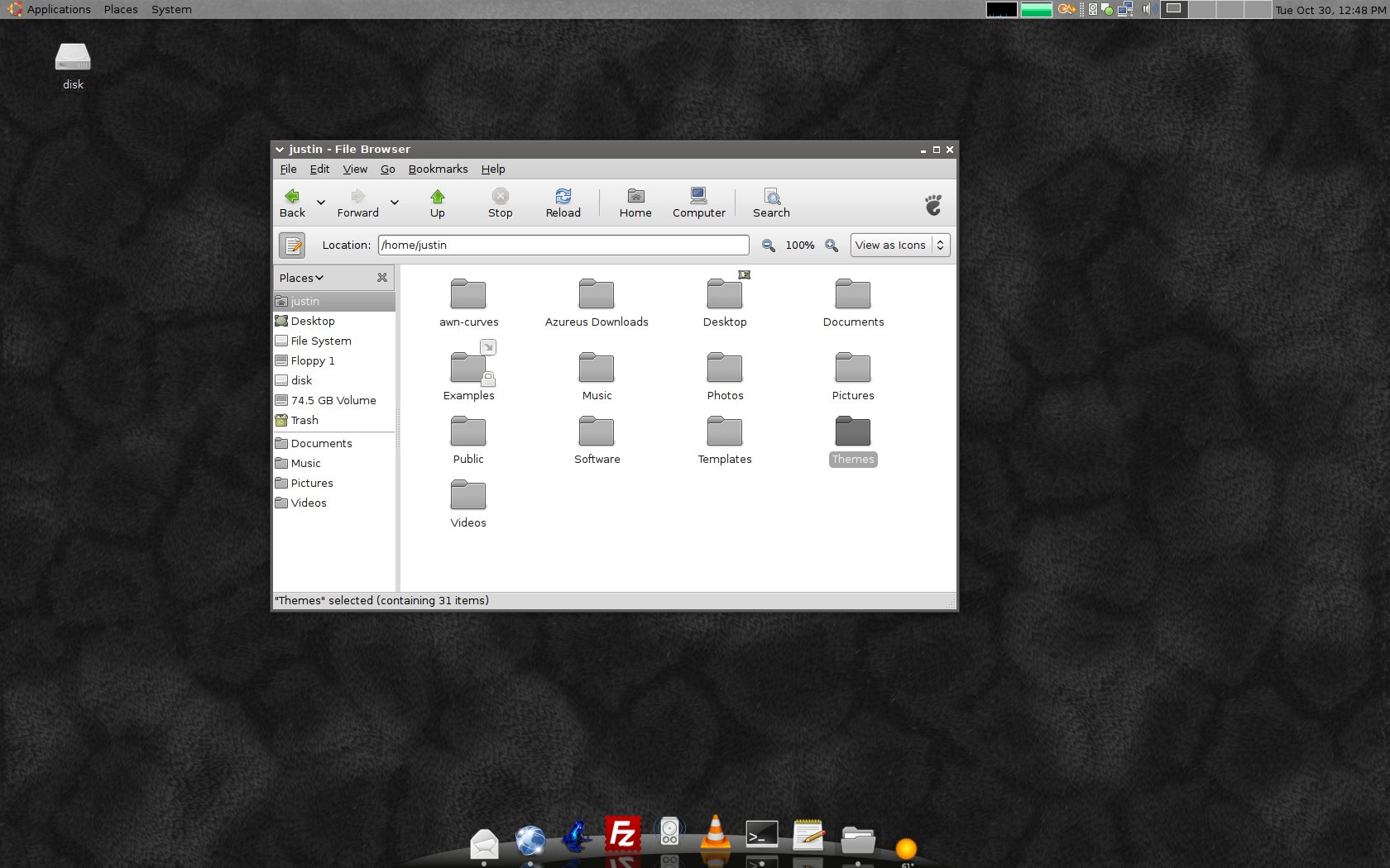Open File System in Places sidebar
Image resolution: width=1390 pixels, height=868 pixels.
tap(334, 341)
